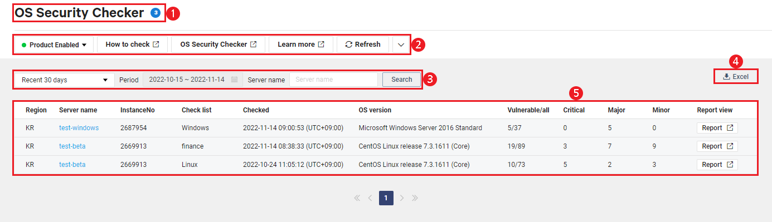The image size is (772, 222).
Task: Open test-beta link in the finance row
Action: [x=72, y=146]
